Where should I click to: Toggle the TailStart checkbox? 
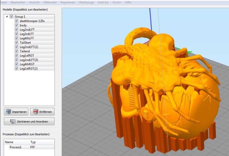(17, 42)
